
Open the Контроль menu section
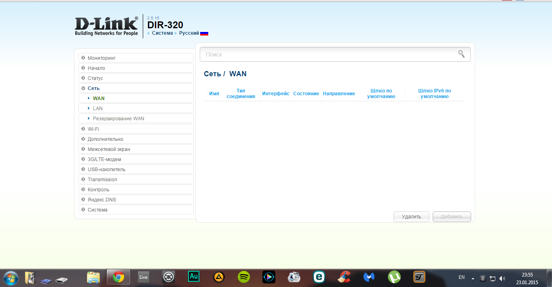coord(136,189)
